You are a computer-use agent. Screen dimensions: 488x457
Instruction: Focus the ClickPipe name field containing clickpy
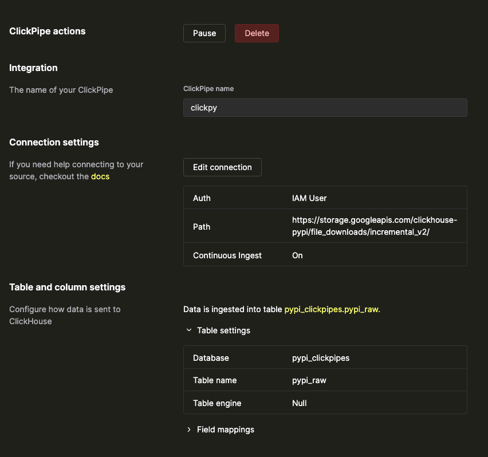tap(325, 108)
